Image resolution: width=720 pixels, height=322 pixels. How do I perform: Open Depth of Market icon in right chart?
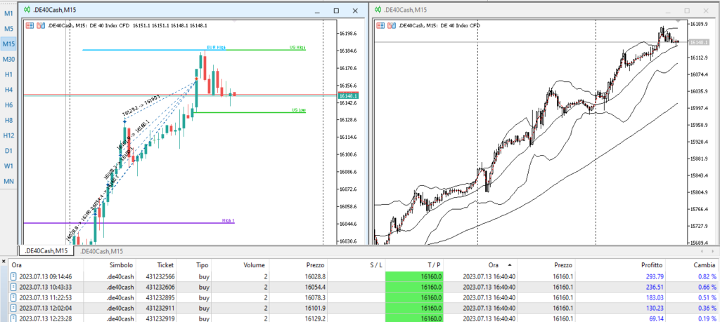pyautogui.click(x=380, y=26)
